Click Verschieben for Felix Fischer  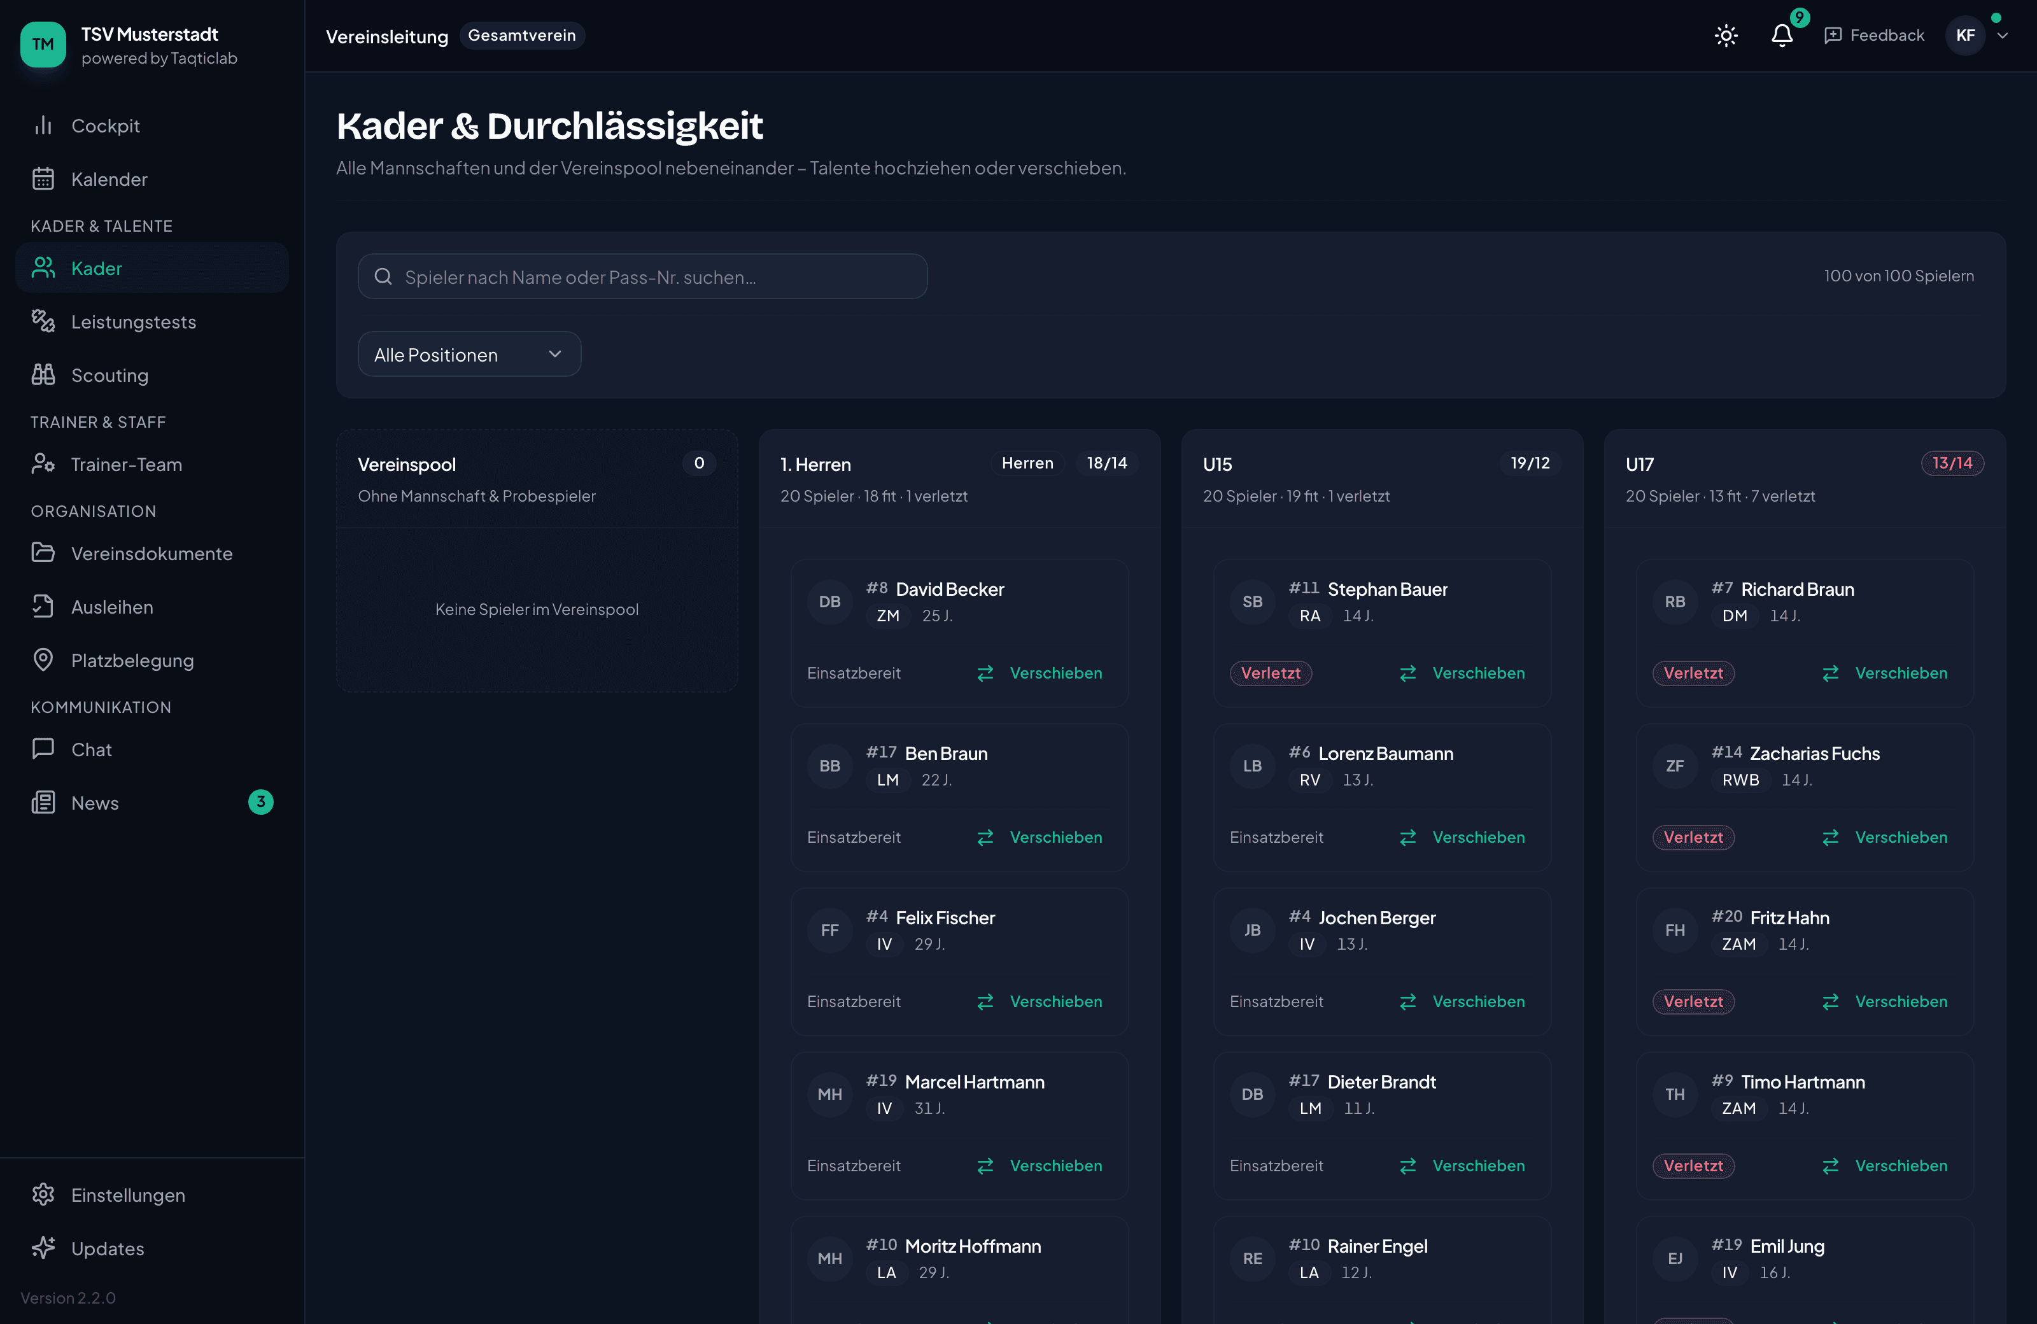(1040, 1002)
